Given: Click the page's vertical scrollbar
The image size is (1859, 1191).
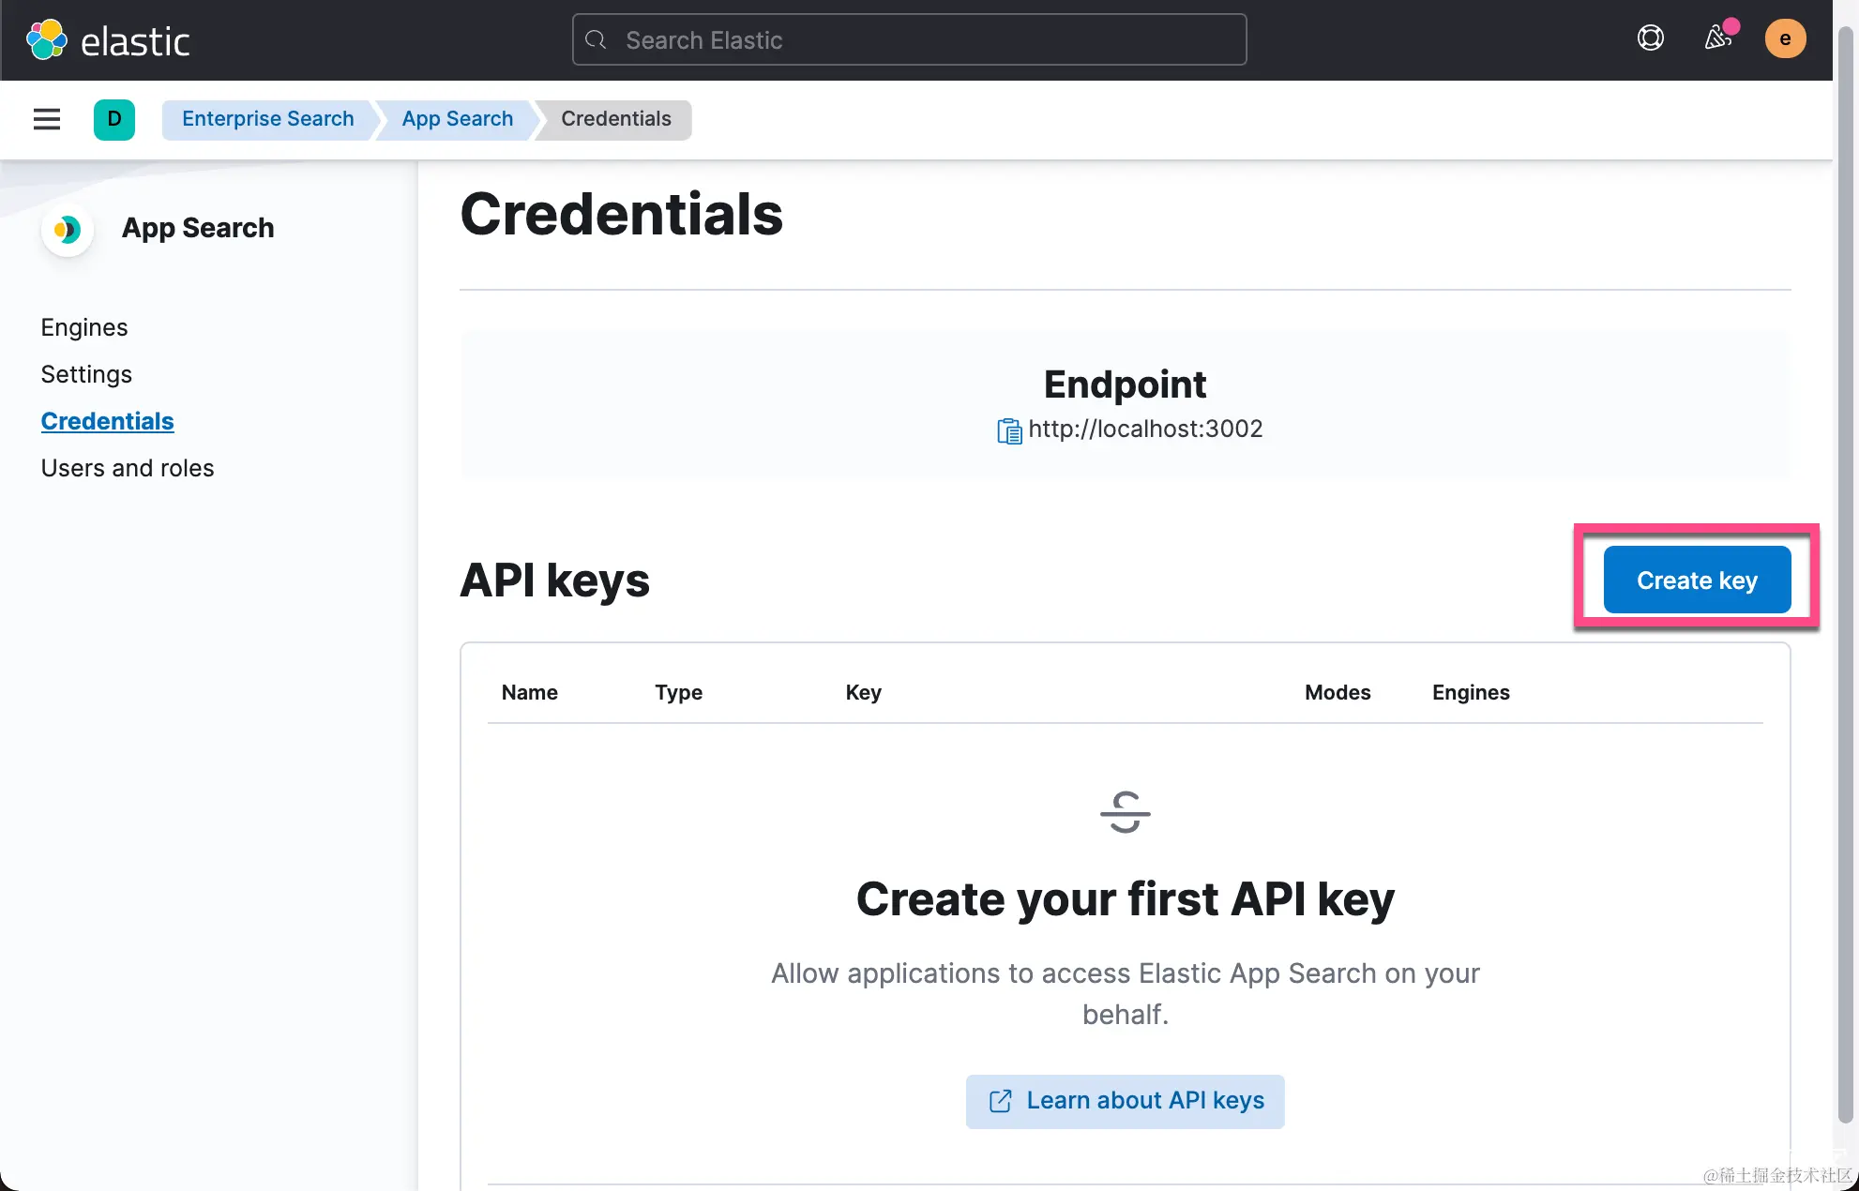Looking at the screenshot, I should click(x=1845, y=563).
